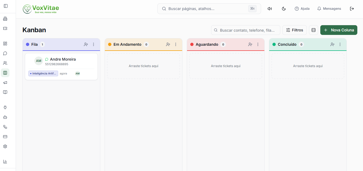Click the WhatsApp icon beside Andre Moreira
Viewport: 363px width, 171px height.
pos(47,59)
